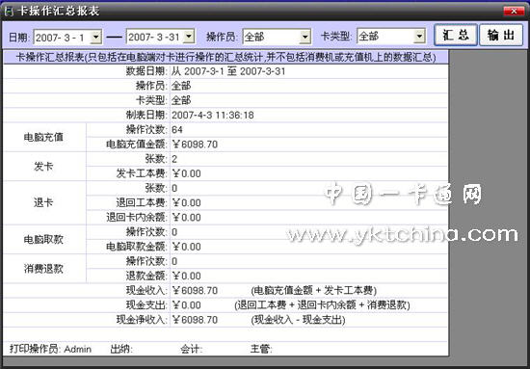Click the 现金净收入 value ¥6098.70

click(x=195, y=319)
